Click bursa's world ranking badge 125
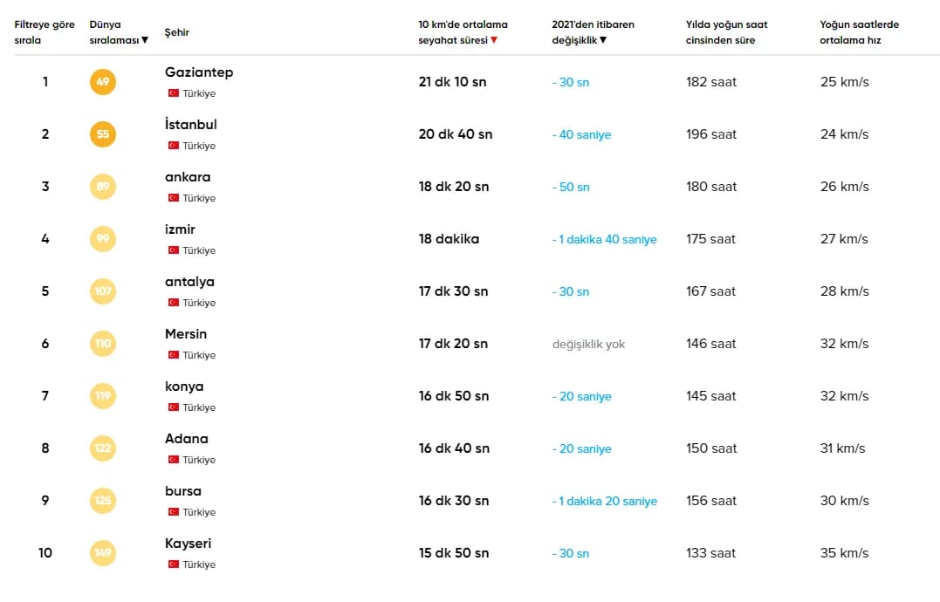 tap(103, 501)
